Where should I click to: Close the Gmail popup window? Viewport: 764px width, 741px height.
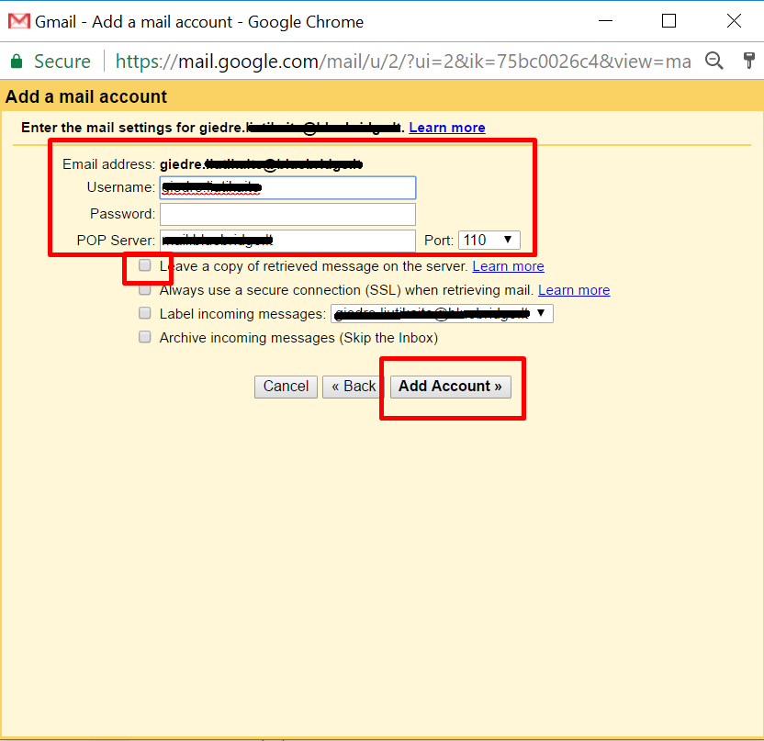pyautogui.click(x=734, y=21)
